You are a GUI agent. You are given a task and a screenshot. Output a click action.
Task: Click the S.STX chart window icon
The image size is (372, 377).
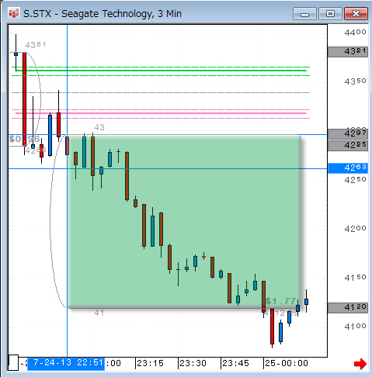point(14,13)
